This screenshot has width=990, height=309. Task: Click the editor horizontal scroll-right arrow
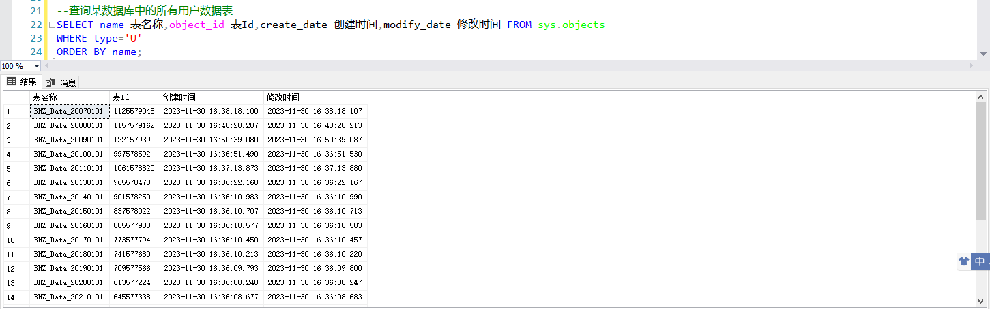pyautogui.click(x=972, y=66)
